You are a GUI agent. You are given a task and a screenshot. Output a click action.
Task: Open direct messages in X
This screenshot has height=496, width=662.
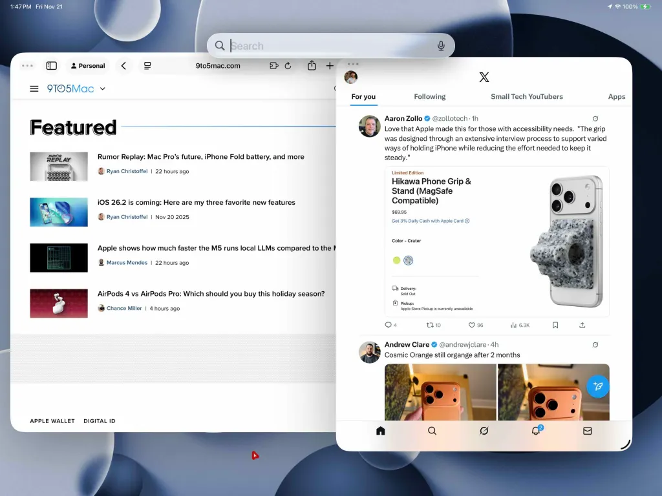point(587,431)
